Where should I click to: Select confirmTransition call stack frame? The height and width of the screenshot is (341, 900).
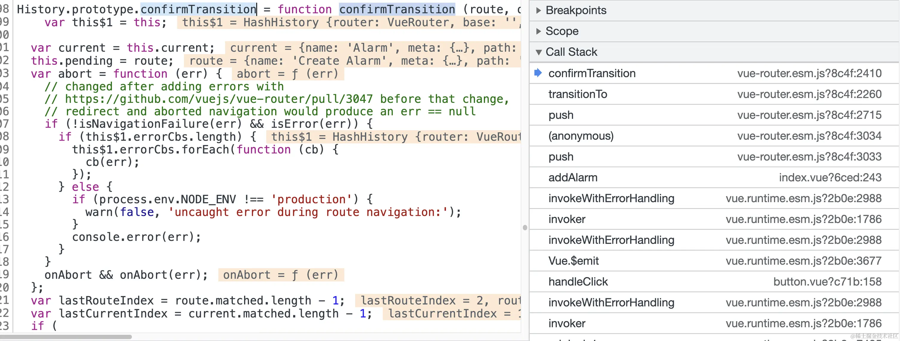592,73
